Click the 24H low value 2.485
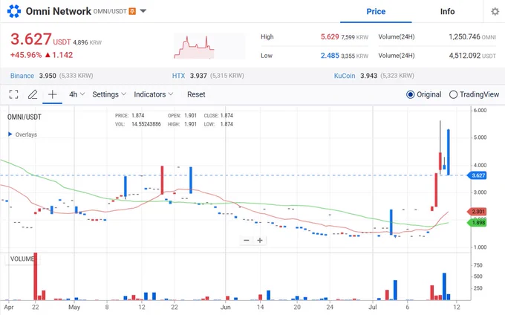505x315 pixels. pyautogui.click(x=330, y=56)
